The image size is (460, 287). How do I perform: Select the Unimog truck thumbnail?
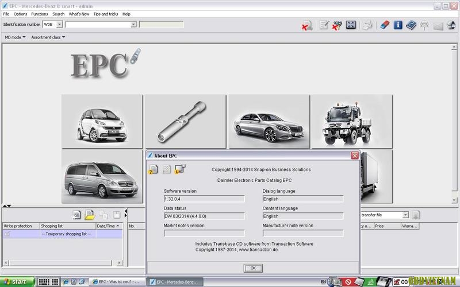pyautogui.click(x=352, y=121)
